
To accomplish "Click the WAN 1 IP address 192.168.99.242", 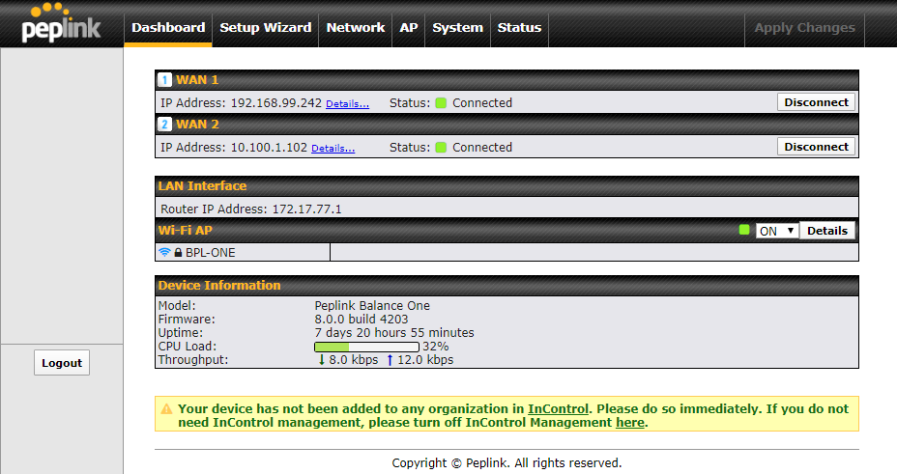I will (x=276, y=102).
